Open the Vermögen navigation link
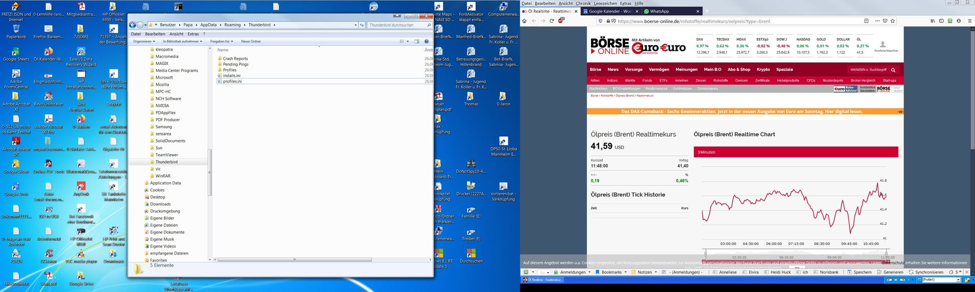Image resolution: width=975 pixels, height=292 pixels. 659,69
